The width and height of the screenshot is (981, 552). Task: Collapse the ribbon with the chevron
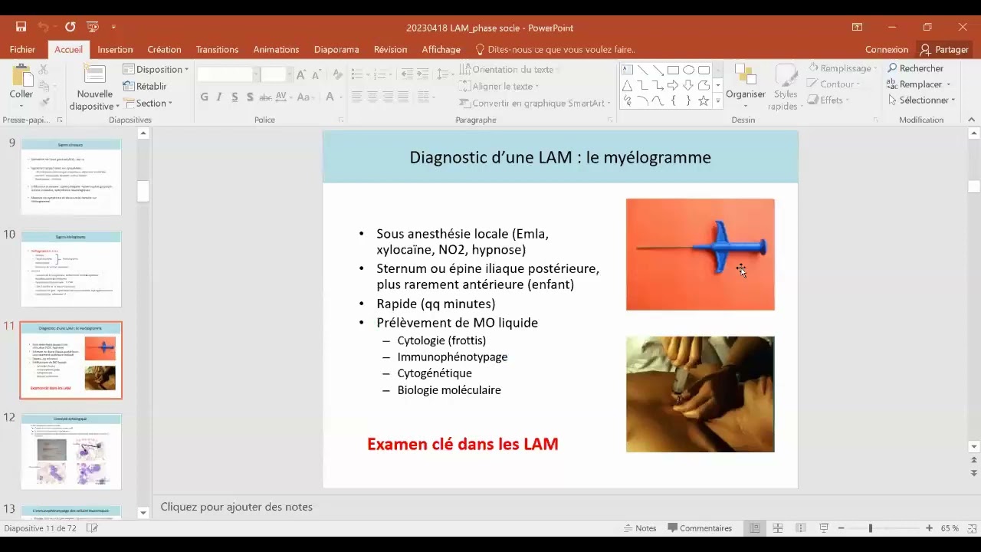tap(972, 120)
